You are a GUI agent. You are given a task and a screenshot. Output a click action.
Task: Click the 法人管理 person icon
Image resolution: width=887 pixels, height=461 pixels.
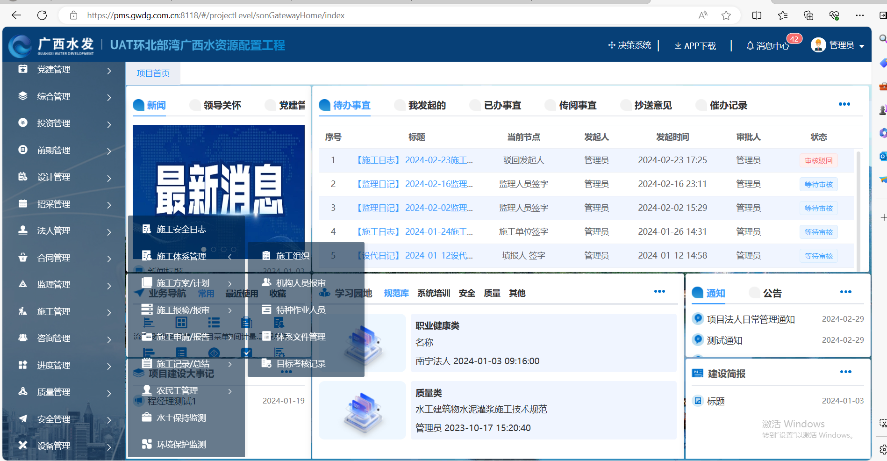[x=22, y=230]
